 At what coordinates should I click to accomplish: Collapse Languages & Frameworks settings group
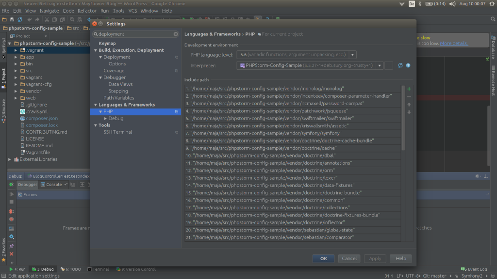[x=96, y=105]
